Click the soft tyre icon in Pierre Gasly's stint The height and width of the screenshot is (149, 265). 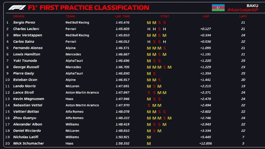tap(154, 74)
